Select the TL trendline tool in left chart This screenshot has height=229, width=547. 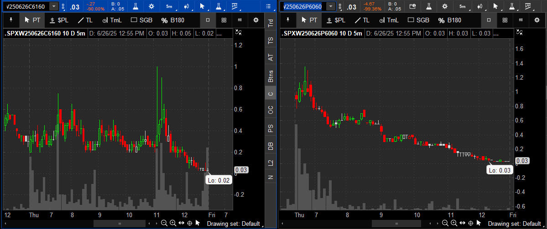(85, 20)
